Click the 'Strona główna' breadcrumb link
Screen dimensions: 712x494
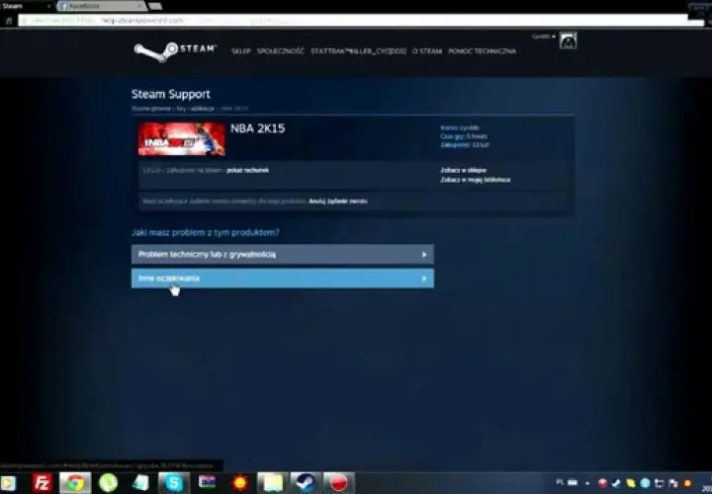pyautogui.click(x=151, y=109)
